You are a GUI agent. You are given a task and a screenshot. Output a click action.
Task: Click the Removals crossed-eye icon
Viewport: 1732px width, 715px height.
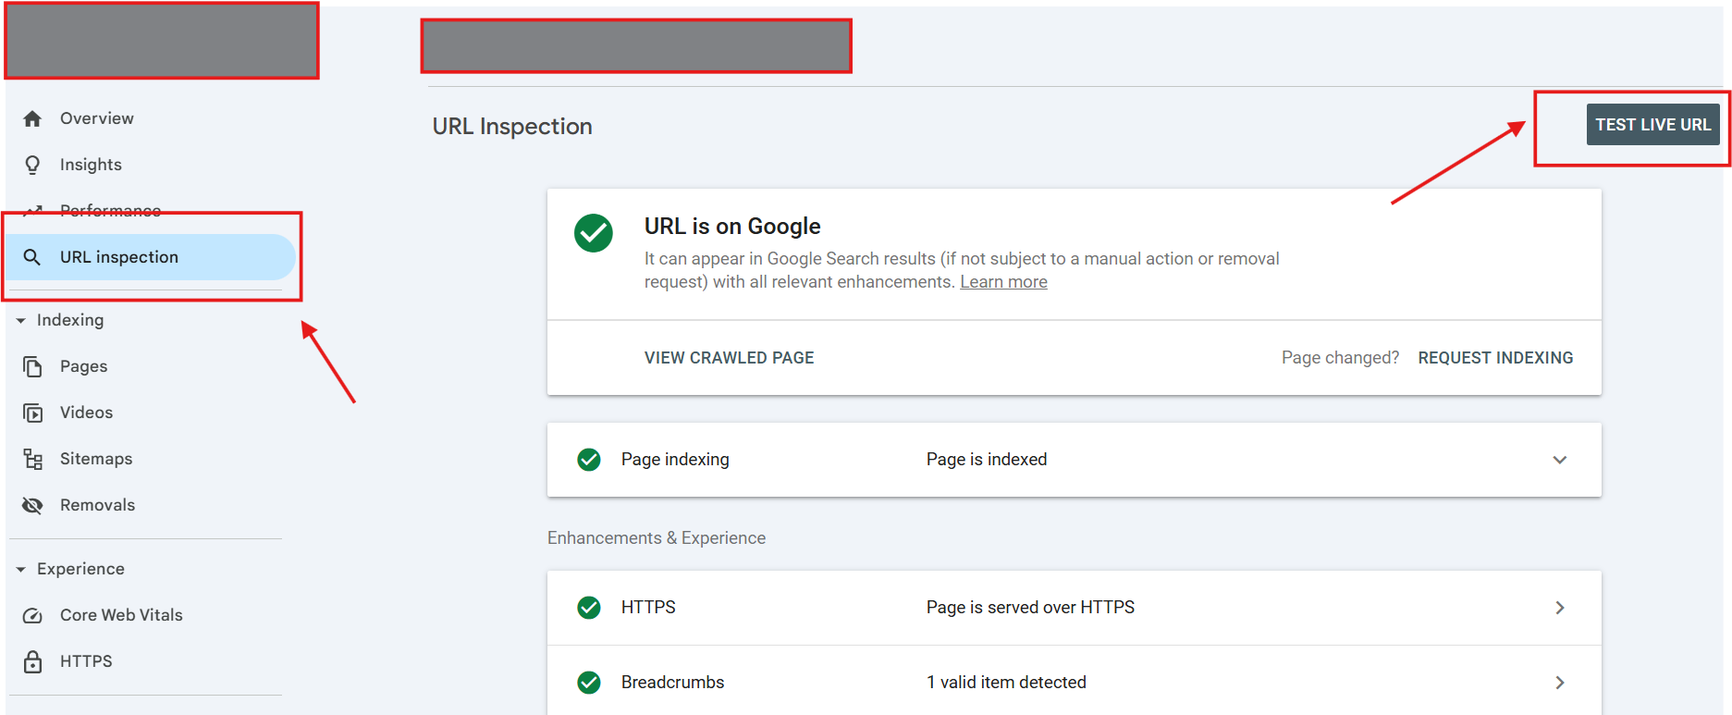tap(33, 505)
